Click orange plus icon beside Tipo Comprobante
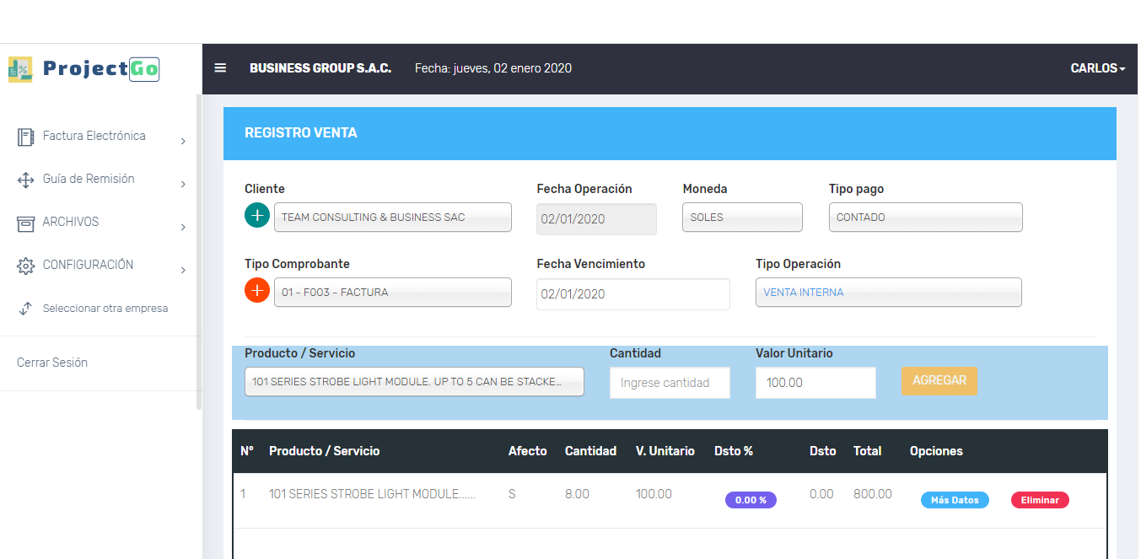Image resolution: width=1141 pixels, height=559 pixels. [x=257, y=291]
